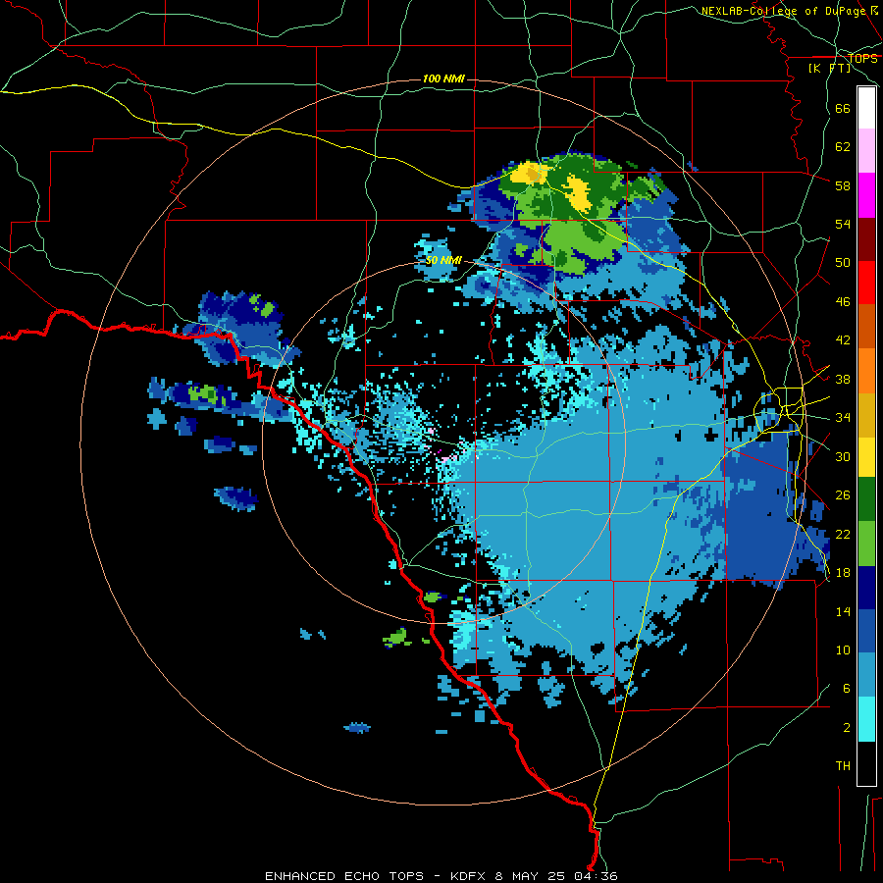
Task: Click the yellow legend swatch
Action: pyautogui.click(x=866, y=456)
